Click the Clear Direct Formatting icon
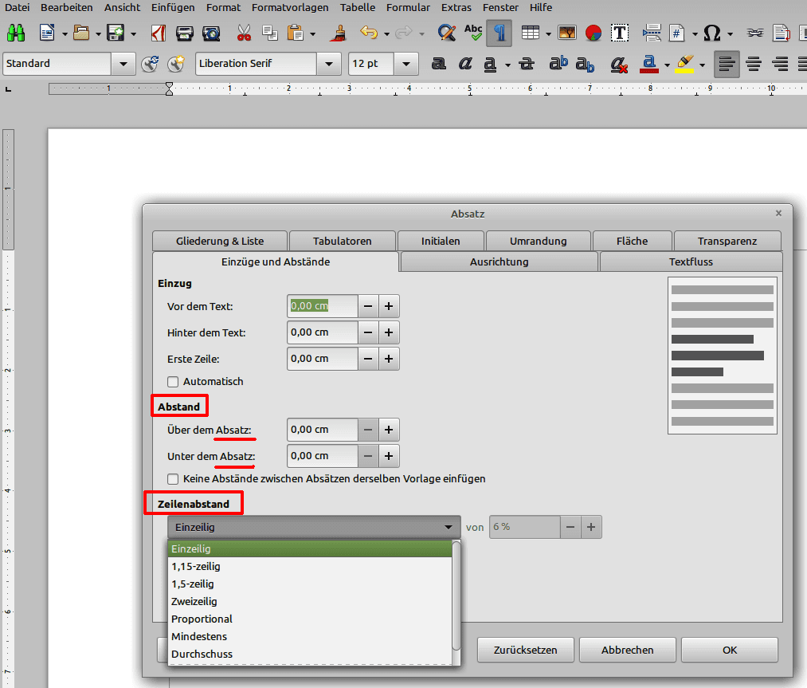Image resolution: width=807 pixels, height=688 pixels. [619, 64]
